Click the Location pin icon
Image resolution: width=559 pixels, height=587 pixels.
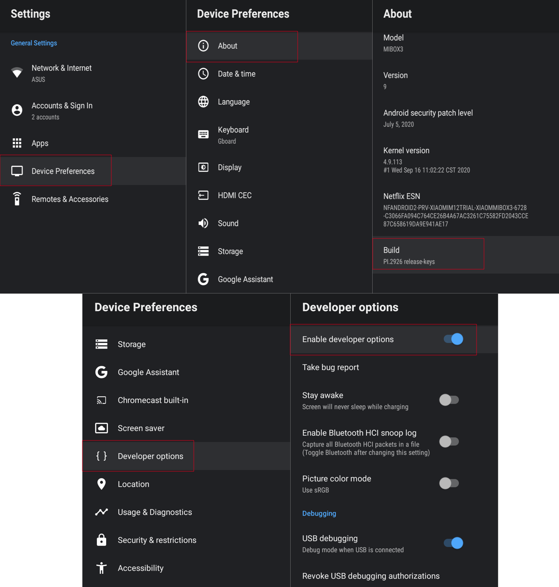(102, 484)
